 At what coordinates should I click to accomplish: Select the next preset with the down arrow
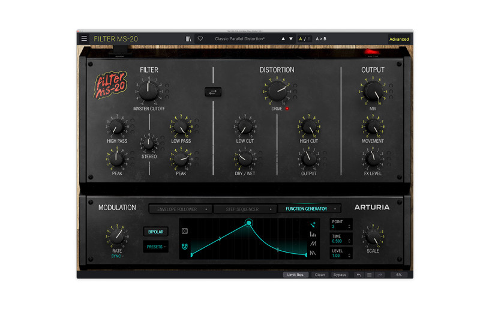pos(291,39)
